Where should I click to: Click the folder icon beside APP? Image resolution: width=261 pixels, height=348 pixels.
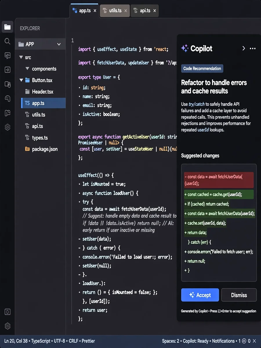click(x=21, y=44)
